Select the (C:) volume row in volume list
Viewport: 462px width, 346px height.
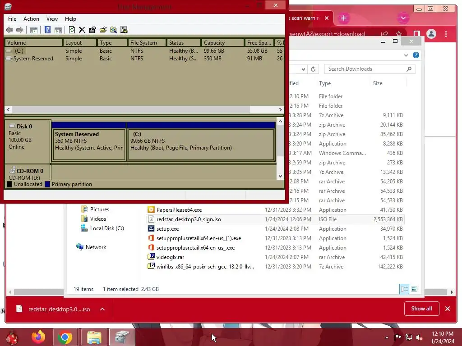(x=144, y=51)
